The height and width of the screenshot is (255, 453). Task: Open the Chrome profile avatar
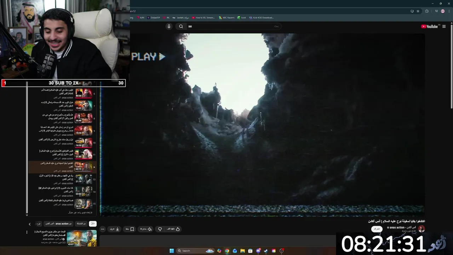point(443,11)
